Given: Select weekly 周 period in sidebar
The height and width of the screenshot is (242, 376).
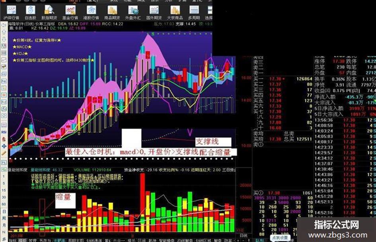Looking at the screenshot, I should click(4, 218).
